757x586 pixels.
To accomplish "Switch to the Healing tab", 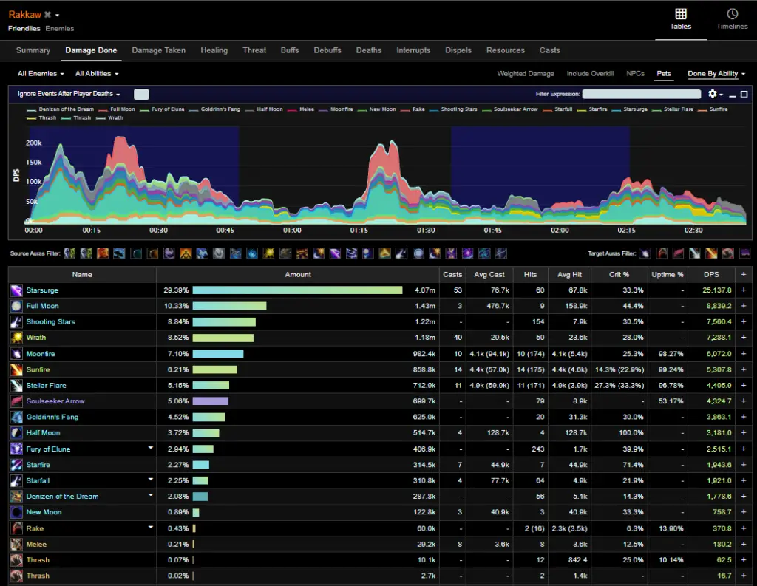I will click(214, 50).
